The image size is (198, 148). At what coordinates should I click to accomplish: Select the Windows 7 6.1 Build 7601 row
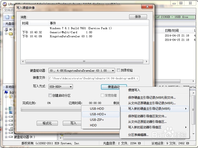pos(85,28)
